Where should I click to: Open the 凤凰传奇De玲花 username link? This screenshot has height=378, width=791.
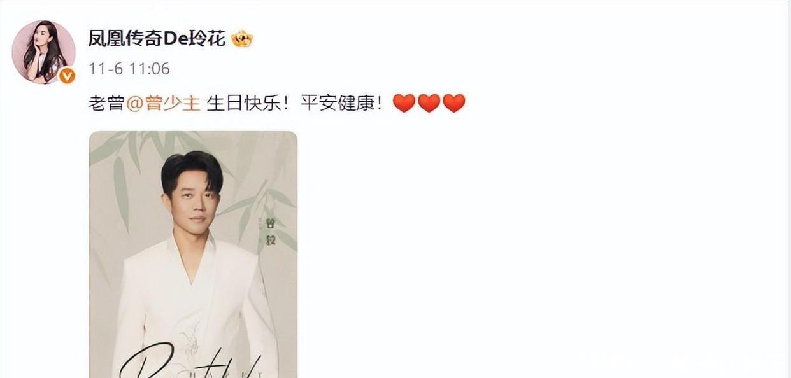pyautogui.click(x=157, y=39)
